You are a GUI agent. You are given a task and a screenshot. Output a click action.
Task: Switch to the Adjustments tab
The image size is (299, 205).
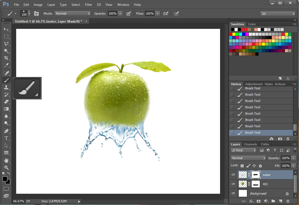[254, 84]
